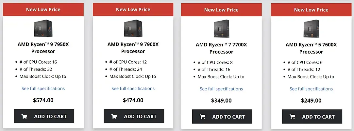Click the Ryzen 7 7700X product box image
The image size is (354, 131).
click(221, 28)
